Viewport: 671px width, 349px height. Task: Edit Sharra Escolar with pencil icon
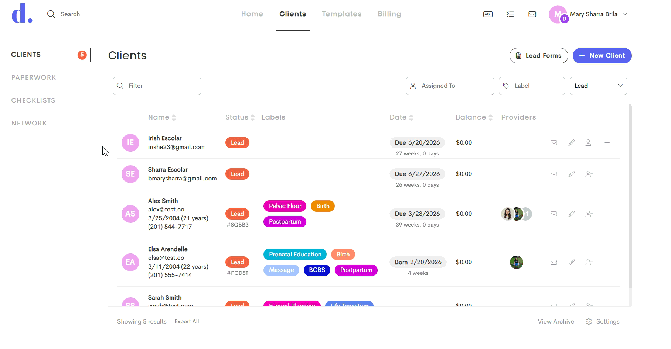pos(572,174)
